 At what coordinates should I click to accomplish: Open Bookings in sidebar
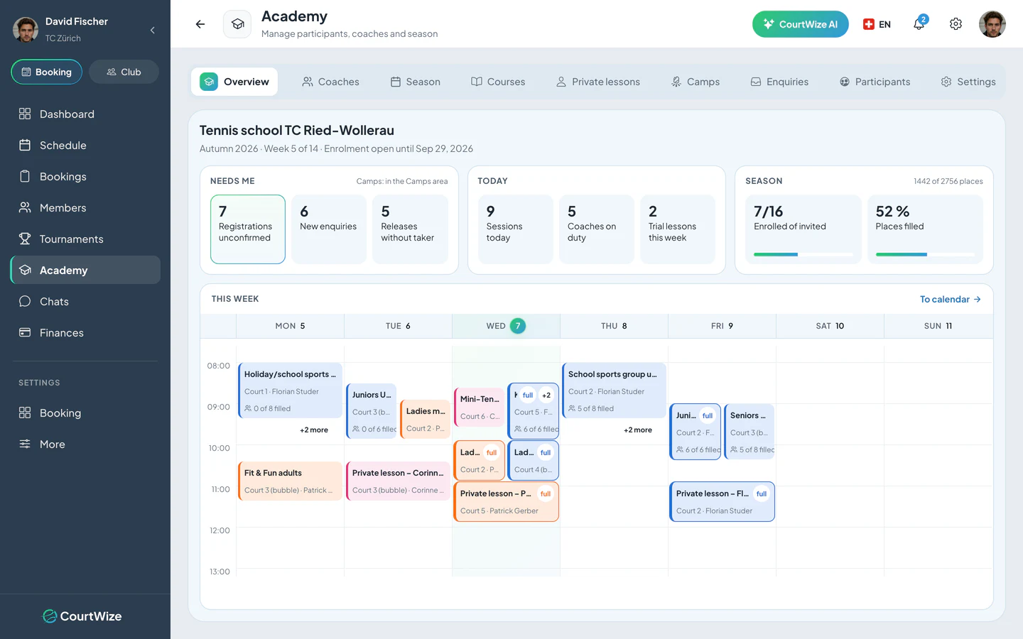[x=85, y=176]
